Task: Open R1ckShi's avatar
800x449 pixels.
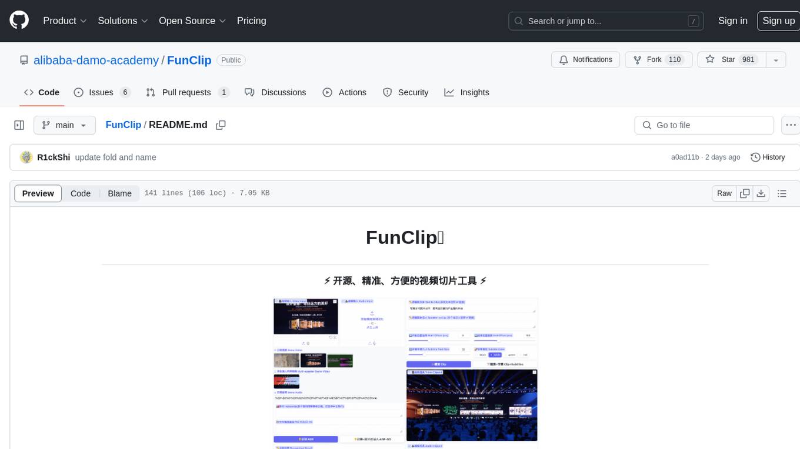Action: tap(26, 157)
